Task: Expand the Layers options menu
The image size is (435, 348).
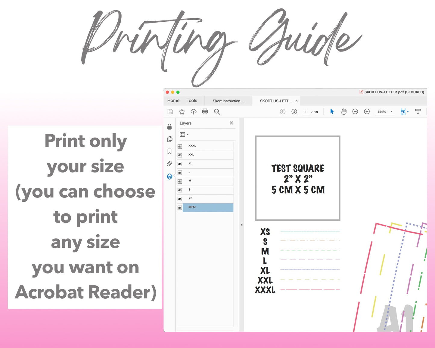Action: 184,135
